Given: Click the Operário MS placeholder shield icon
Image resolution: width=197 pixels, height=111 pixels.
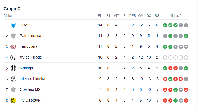Looking at the screenshot, I should pyautogui.click(x=13, y=90).
